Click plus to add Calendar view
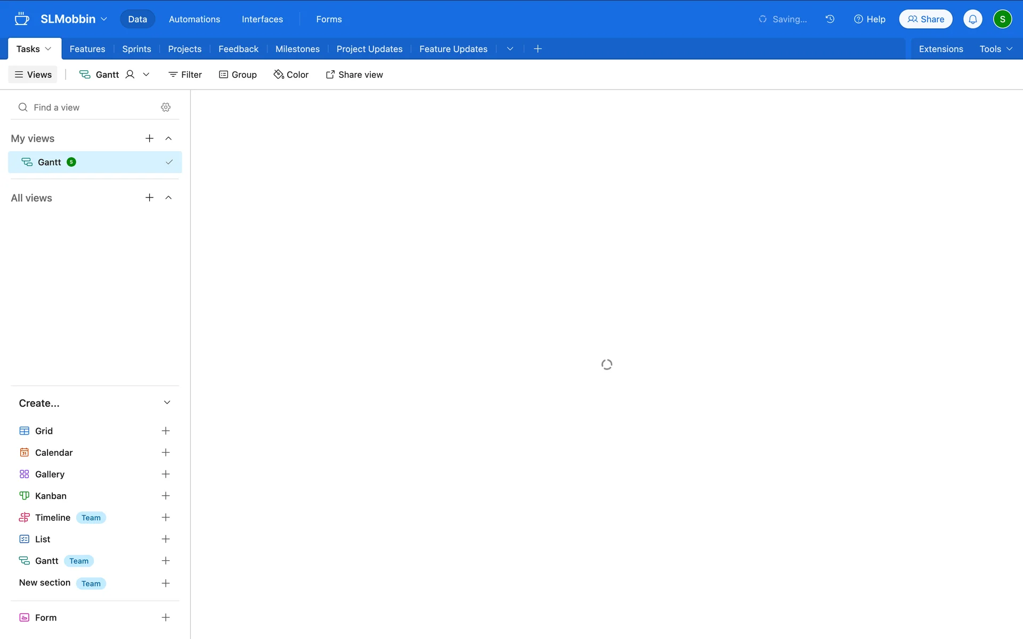The image size is (1023, 639). (166, 453)
